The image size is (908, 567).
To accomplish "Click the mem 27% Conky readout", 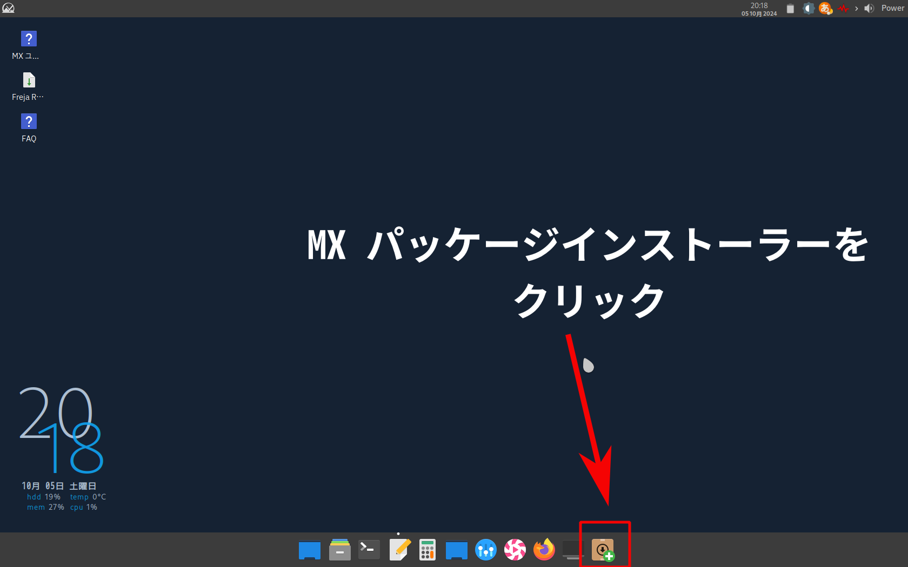I will click(45, 507).
